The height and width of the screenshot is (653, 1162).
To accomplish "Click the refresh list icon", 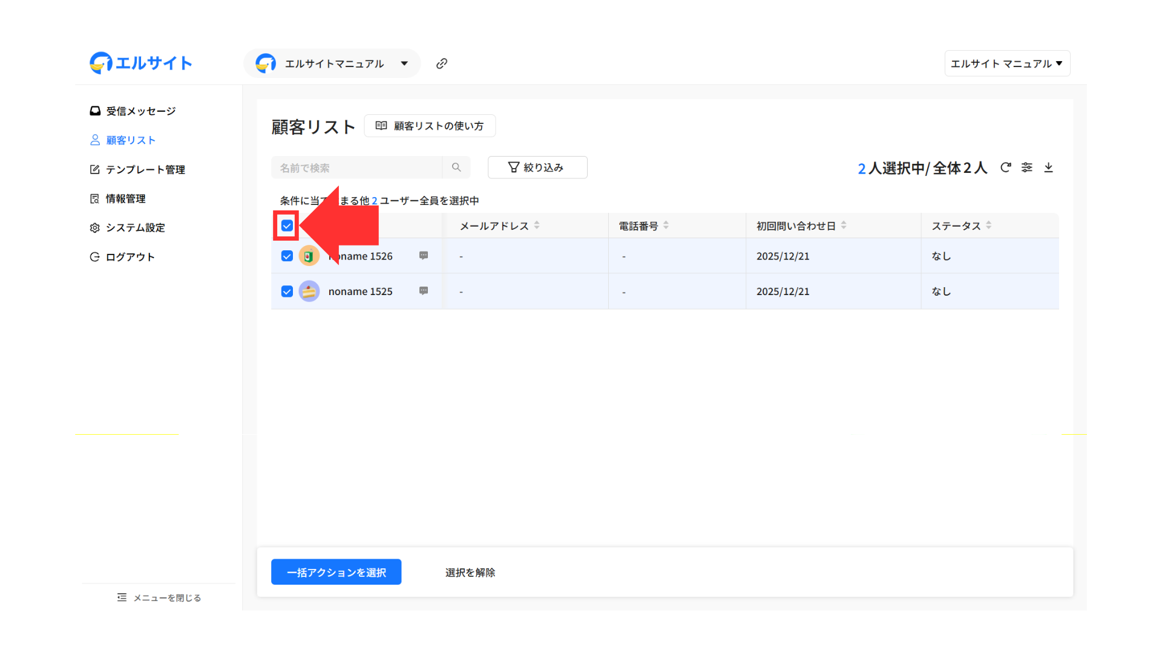I will (1005, 167).
